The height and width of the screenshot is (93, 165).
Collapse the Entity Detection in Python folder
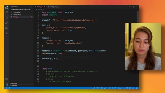[x=21, y=10]
